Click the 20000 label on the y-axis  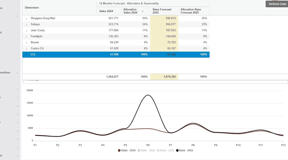tap(30, 90)
